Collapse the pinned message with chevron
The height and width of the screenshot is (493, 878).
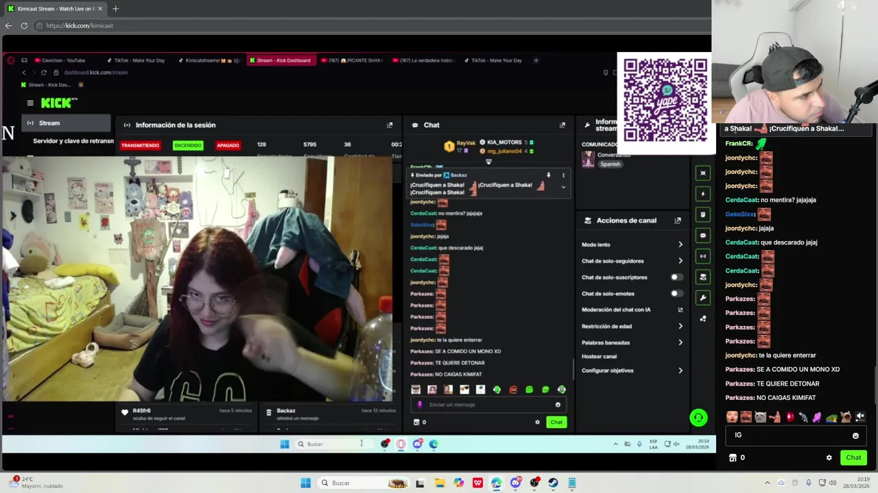pyautogui.click(x=563, y=187)
